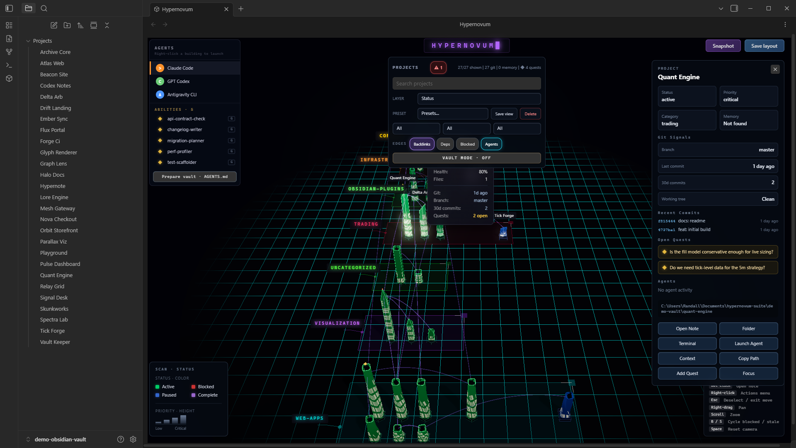Select the GPT Codex agent entry

point(195,81)
